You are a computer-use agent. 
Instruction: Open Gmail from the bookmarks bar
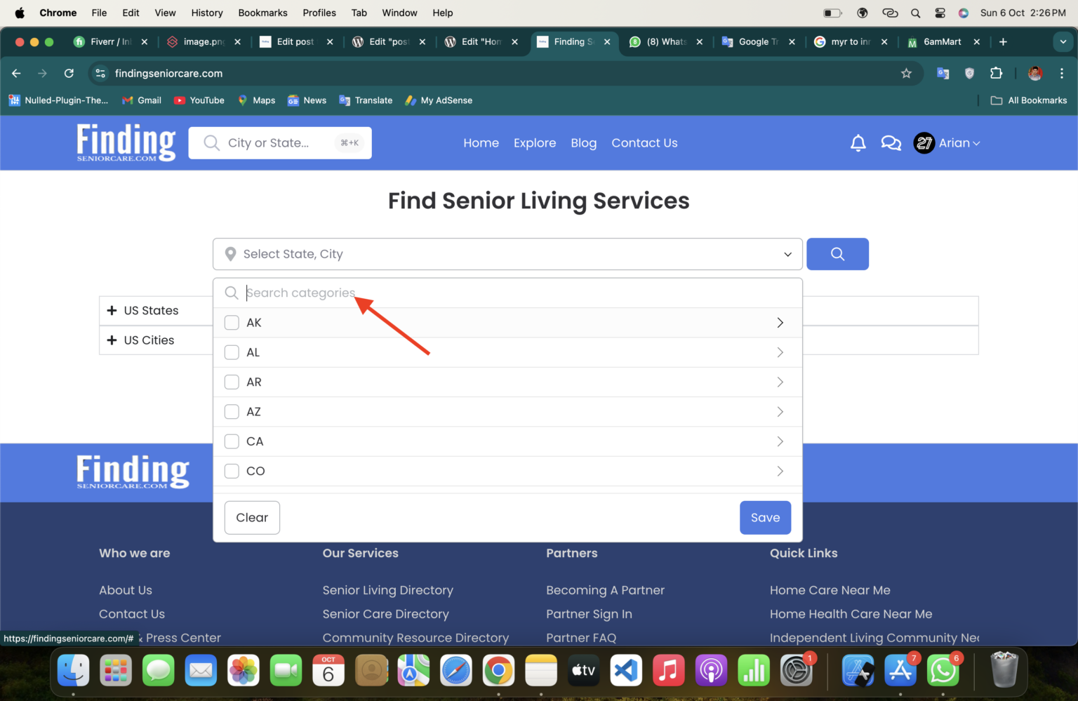coord(141,100)
